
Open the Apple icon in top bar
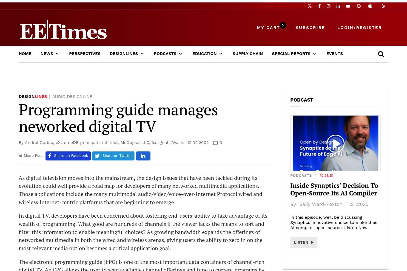(370, 6)
